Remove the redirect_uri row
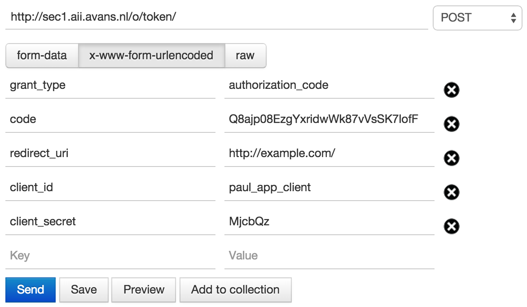The width and height of the screenshot is (527, 307). point(452,158)
